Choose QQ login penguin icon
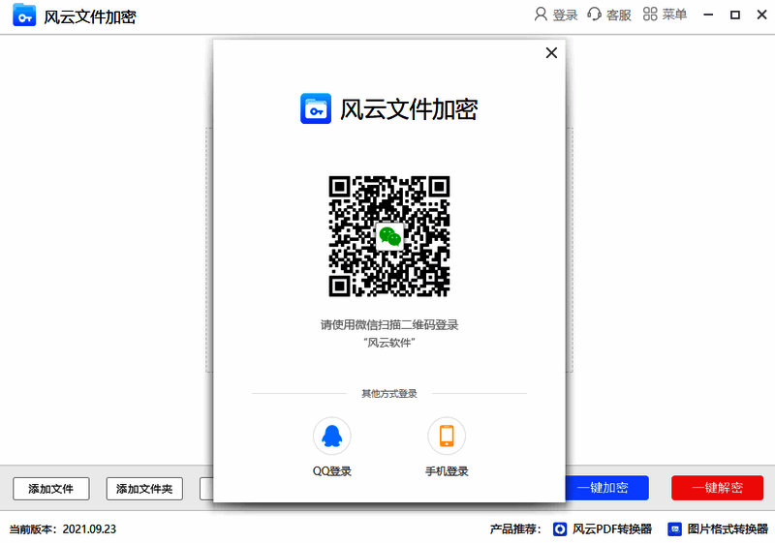 pyautogui.click(x=331, y=436)
